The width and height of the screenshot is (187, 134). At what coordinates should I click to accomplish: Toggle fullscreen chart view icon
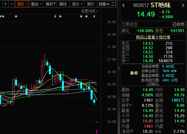[114, 4]
